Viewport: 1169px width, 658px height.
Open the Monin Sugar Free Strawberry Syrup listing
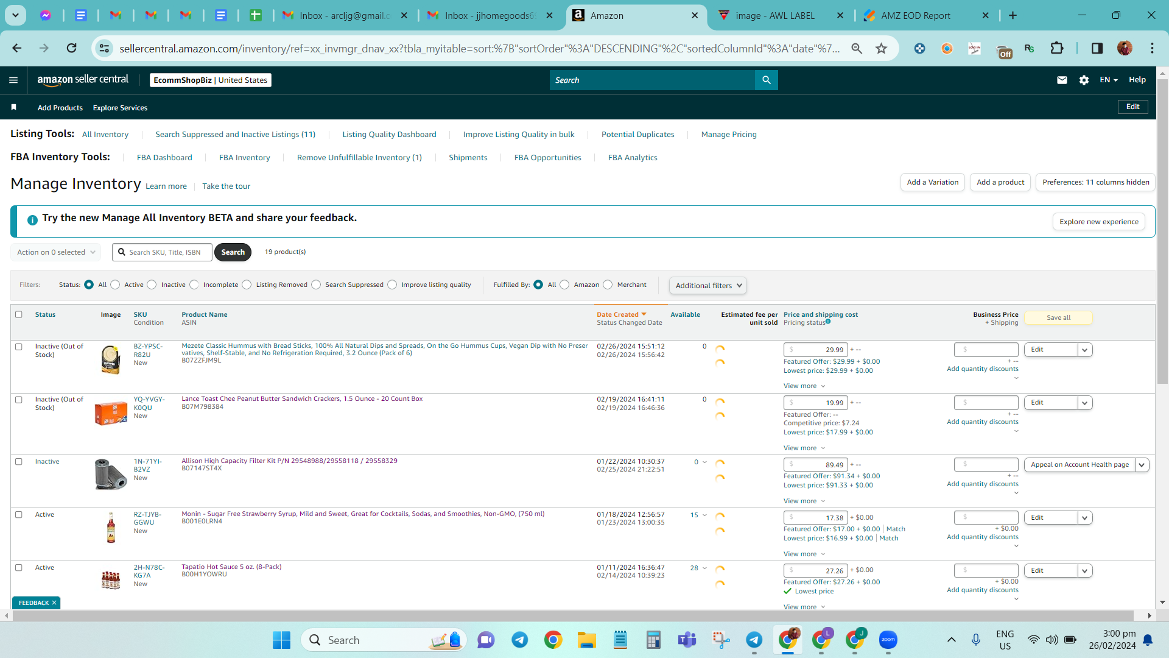pyautogui.click(x=363, y=514)
